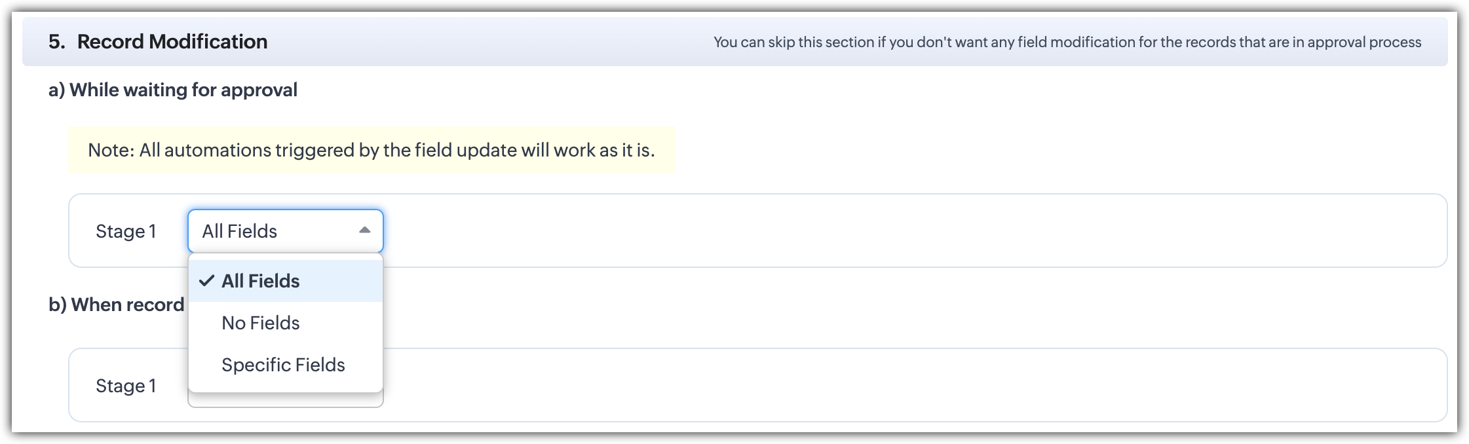Screen dimensions: 1469x444
Task: Click the 'b) When record' heading
Action: pos(117,305)
